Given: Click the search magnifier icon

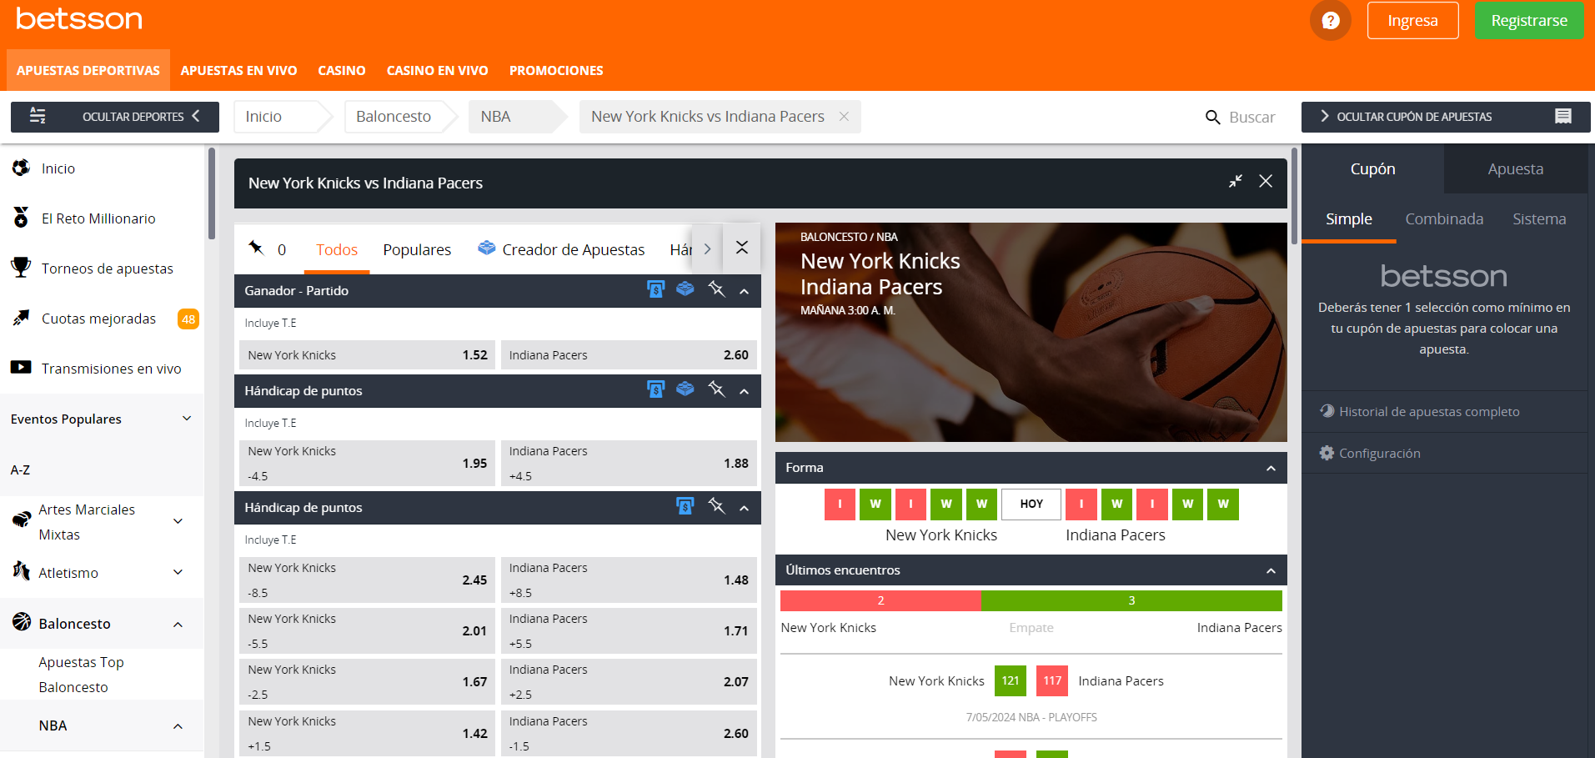Looking at the screenshot, I should pos(1212,118).
